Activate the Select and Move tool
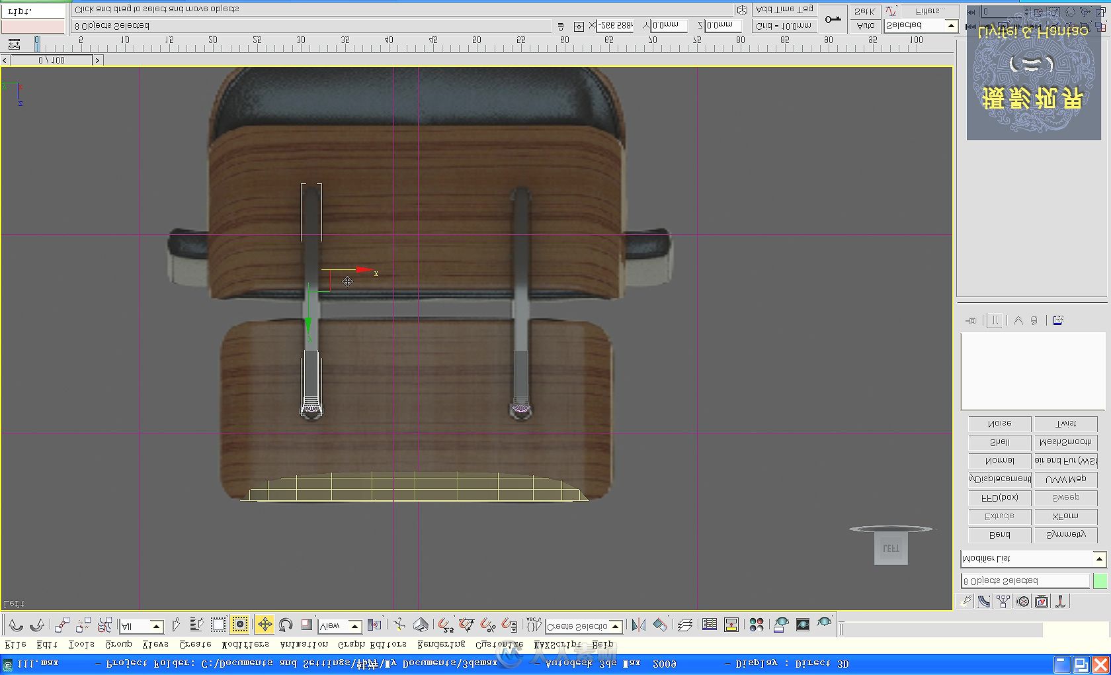 coord(265,625)
